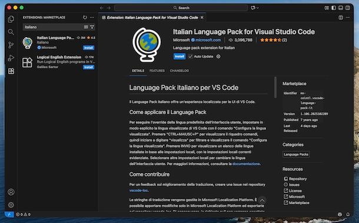Toggle the bottom panel
359x223 pixels.
tap(341, 8)
